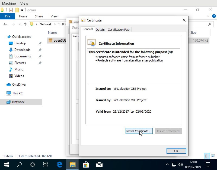Screen dimensions: 217x170
Task: Open Customize Quick Access Toolbar dropdown
Action: point(22,10)
